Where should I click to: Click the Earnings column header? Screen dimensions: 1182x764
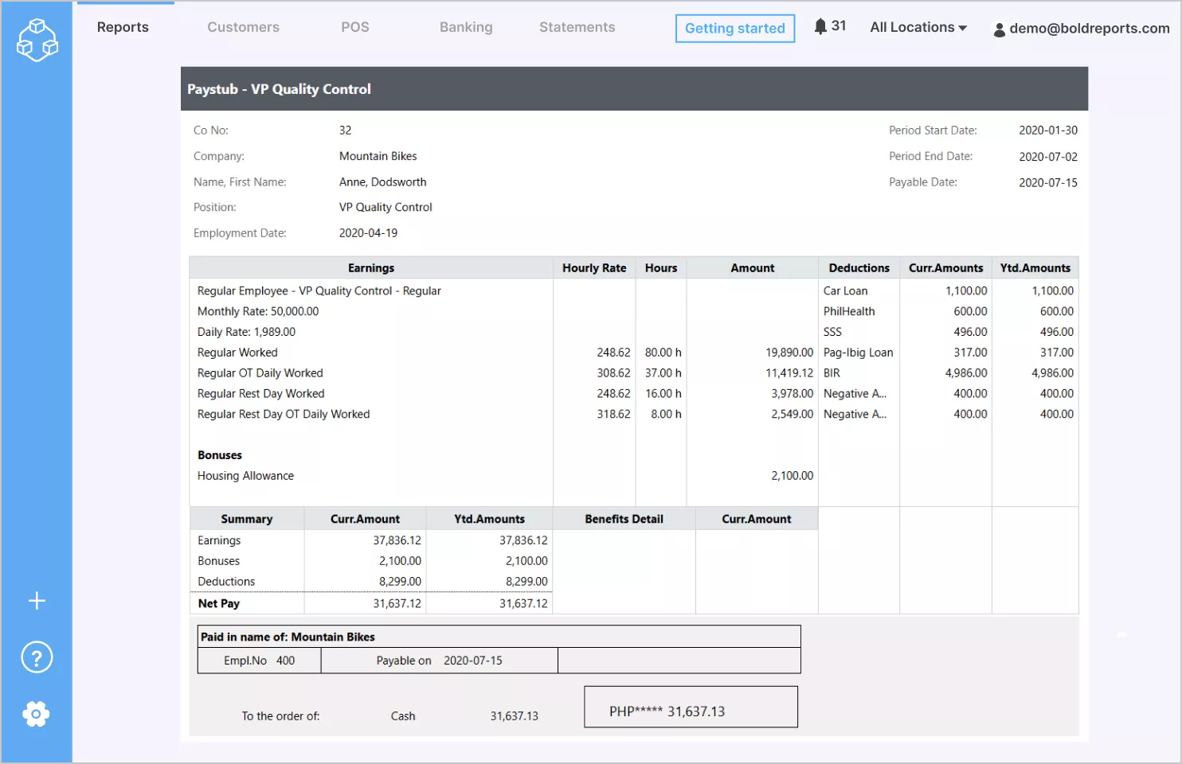pyautogui.click(x=370, y=268)
